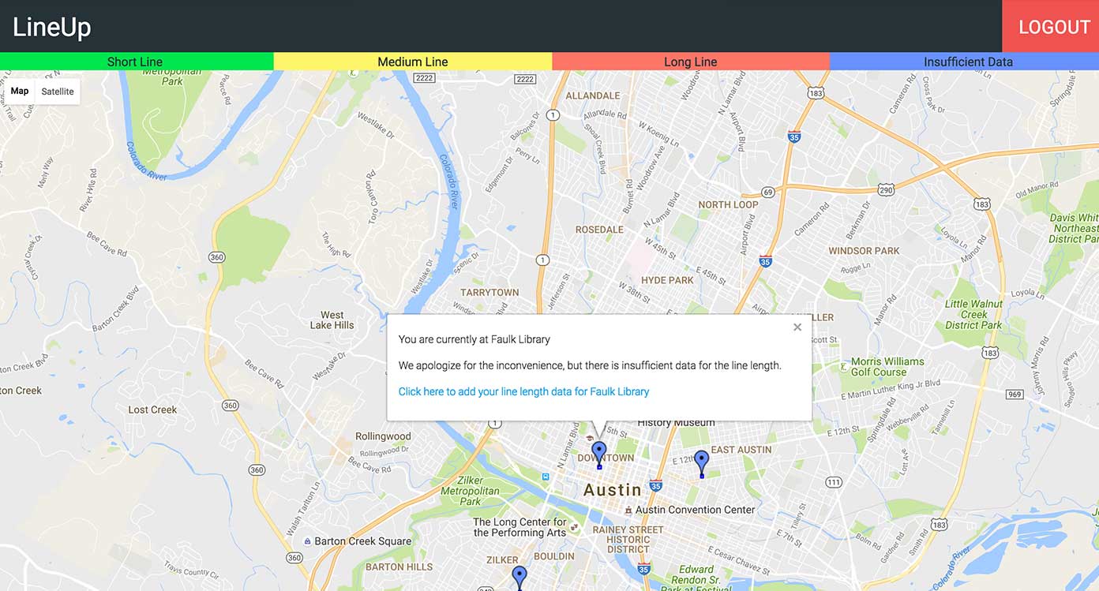Click the Rainey Street Historic District label
1099x591 pixels.
[x=628, y=540]
